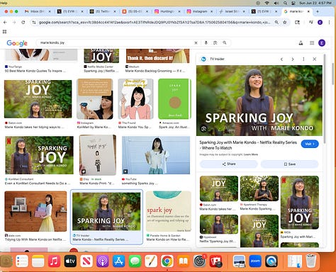Click the Visit button
The height and width of the screenshot is (272, 336).
(310, 144)
